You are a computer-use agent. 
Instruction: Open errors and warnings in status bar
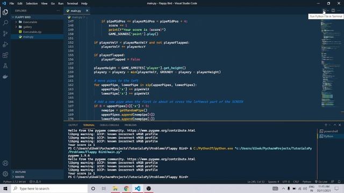[x=35, y=182]
